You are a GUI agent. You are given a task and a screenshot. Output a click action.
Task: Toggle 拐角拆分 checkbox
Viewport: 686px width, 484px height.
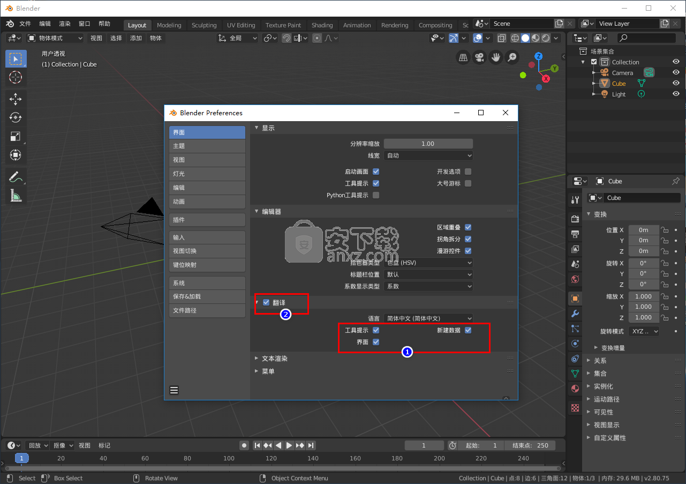pyautogui.click(x=468, y=239)
